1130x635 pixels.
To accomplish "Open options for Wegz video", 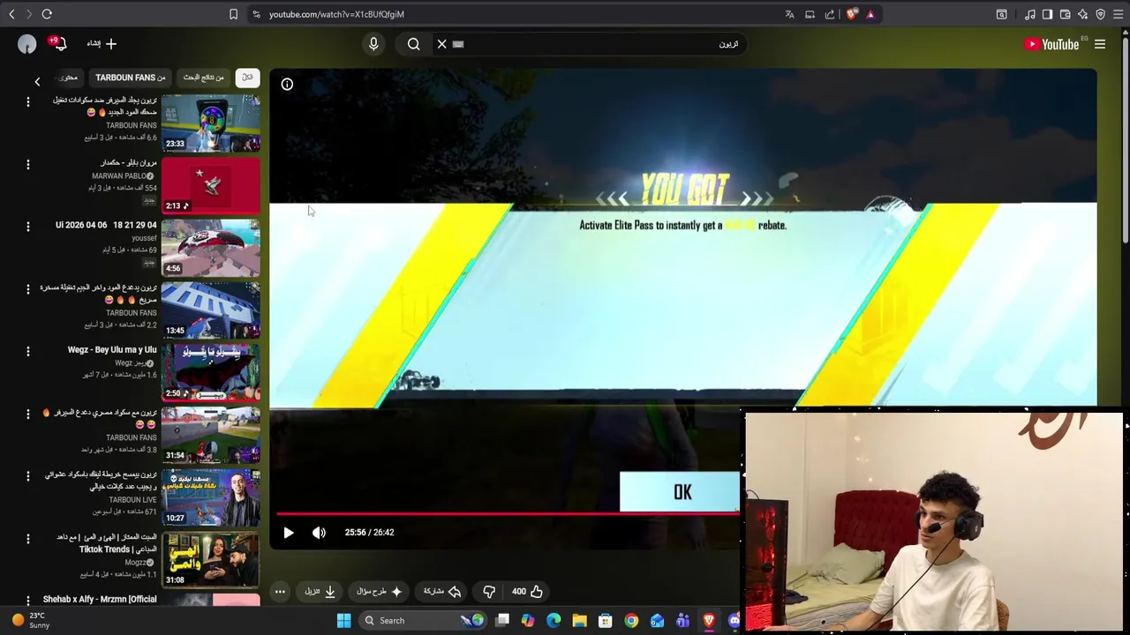I will tap(27, 353).
